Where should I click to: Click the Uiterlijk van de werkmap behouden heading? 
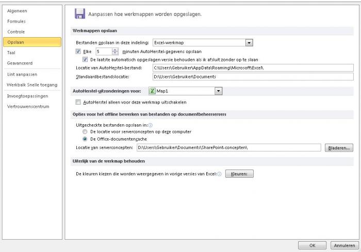click(x=109, y=161)
